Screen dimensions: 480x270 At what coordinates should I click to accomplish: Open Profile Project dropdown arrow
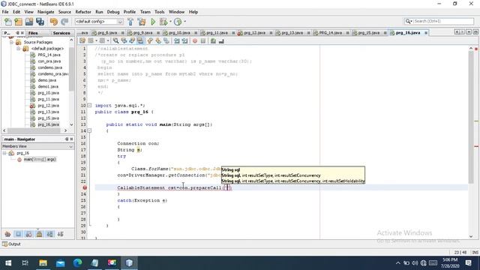tap(185, 22)
